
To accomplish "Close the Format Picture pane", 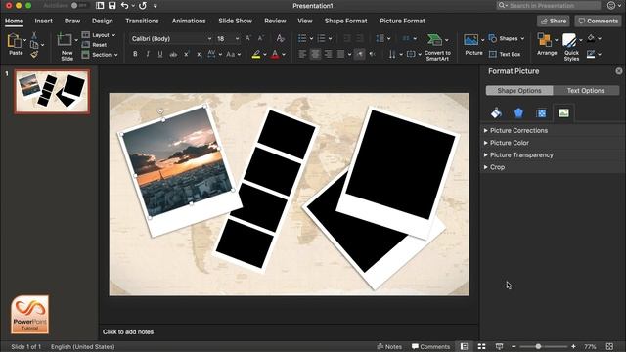I will (618, 71).
